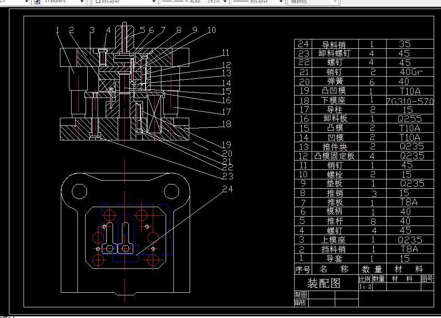Select the 图号 label in title block

coord(427,279)
